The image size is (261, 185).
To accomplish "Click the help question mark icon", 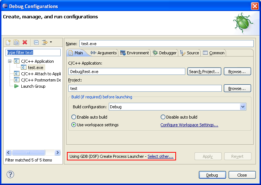I will (10, 174).
